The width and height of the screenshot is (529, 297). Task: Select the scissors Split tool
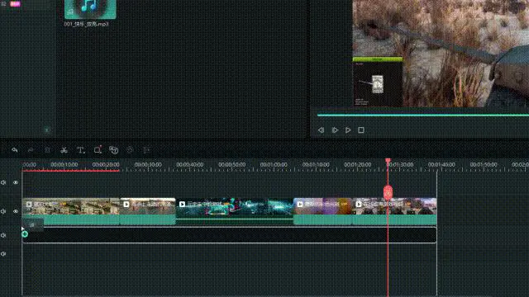coord(64,150)
